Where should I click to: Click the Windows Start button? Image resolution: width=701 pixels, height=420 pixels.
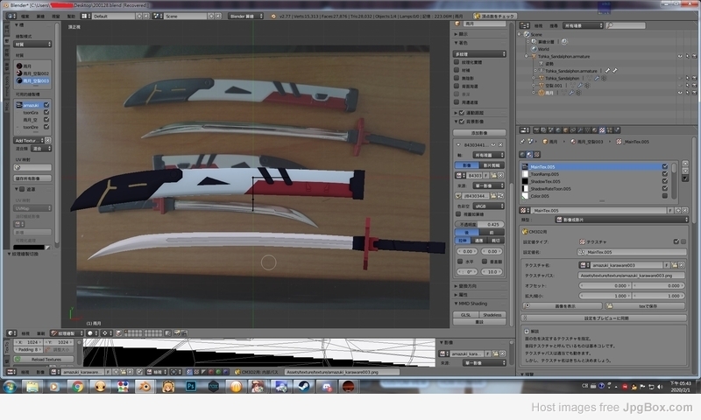point(10,386)
